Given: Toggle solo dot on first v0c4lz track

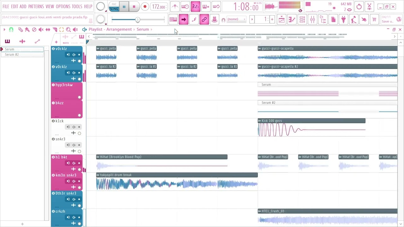Looking at the screenshot, I should click(79, 55).
